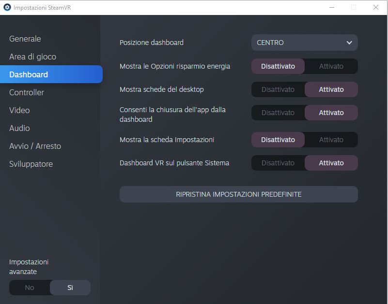
Task: Click the Mostra le Opzioni risparmio energia label
Action: [175, 66]
